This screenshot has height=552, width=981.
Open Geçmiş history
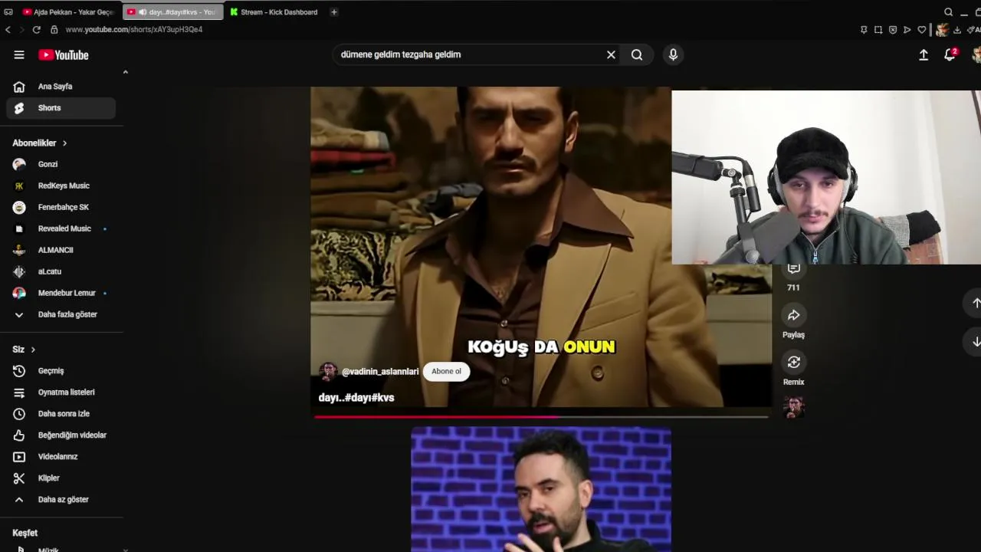61,371
